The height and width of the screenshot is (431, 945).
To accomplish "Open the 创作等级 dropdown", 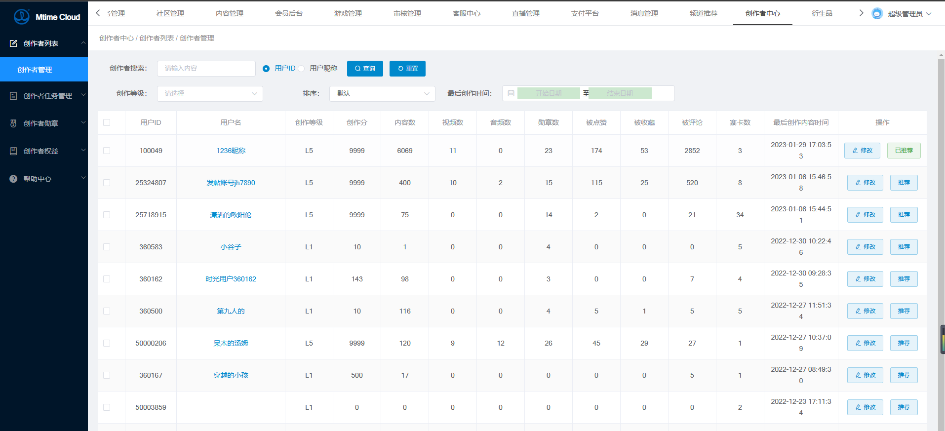I will [210, 93].
